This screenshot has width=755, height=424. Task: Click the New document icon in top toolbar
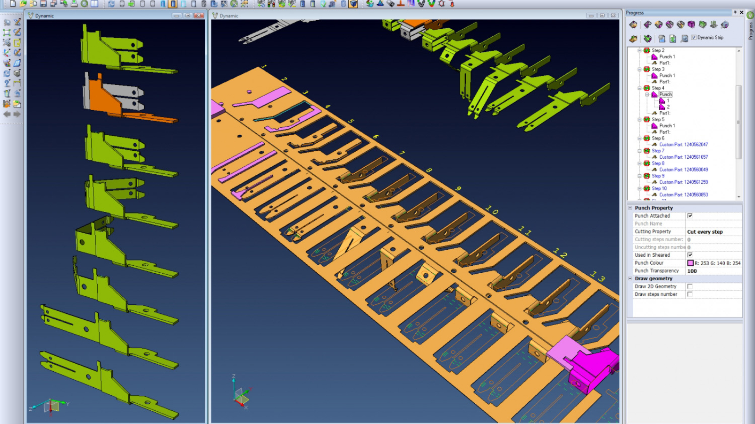click(13, 4)
